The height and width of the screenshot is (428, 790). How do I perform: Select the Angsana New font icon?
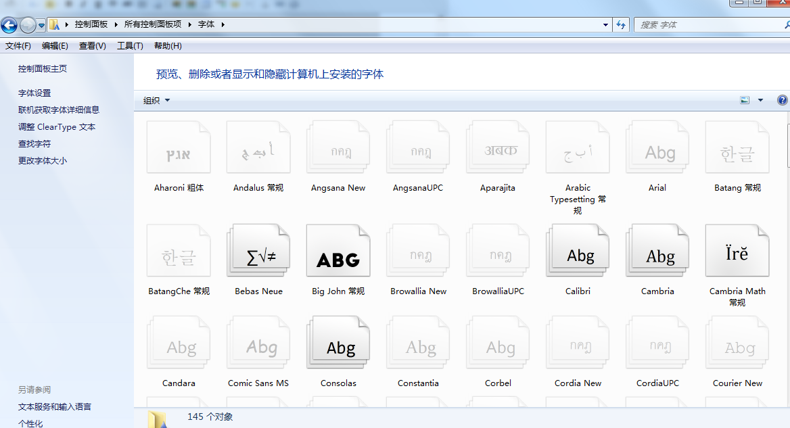pyautogui.click(x=338, y=147)
